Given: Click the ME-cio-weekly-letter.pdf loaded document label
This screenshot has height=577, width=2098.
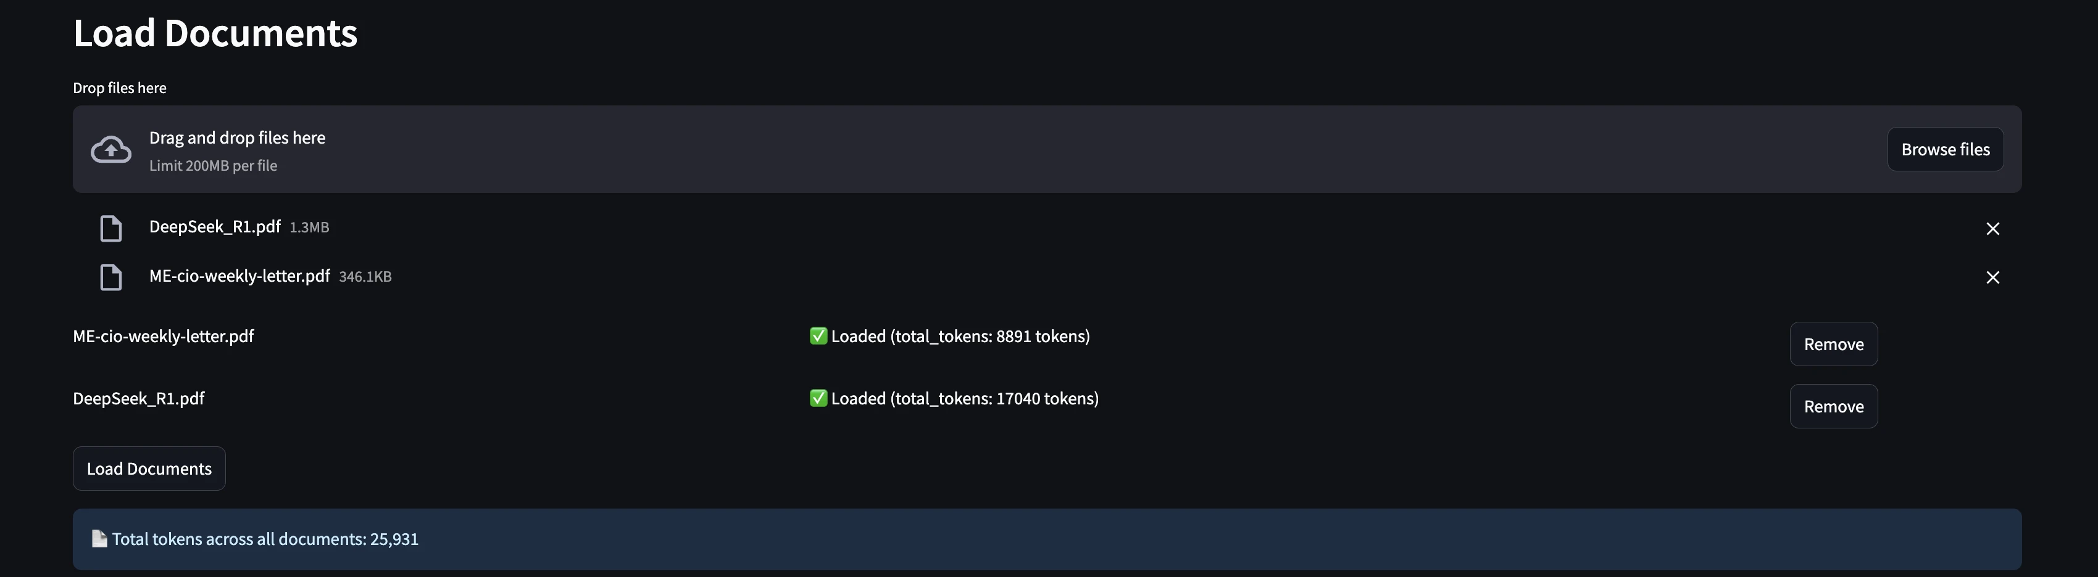Looking at the screenshot, I should (x=164, y=336).
